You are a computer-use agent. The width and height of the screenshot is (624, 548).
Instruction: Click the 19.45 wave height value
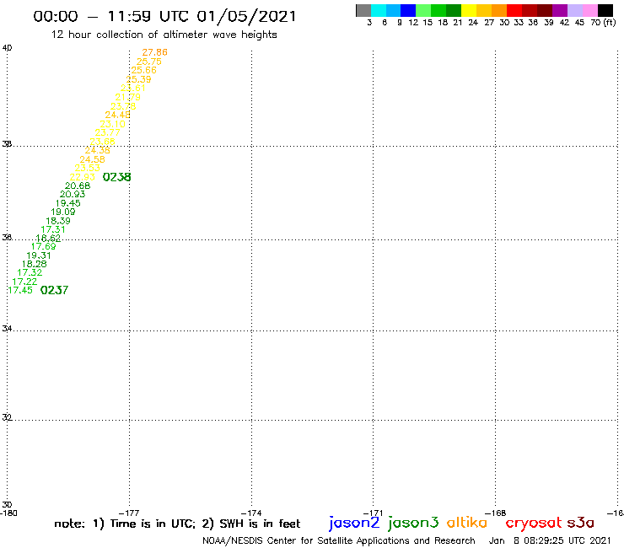[68, 203]
